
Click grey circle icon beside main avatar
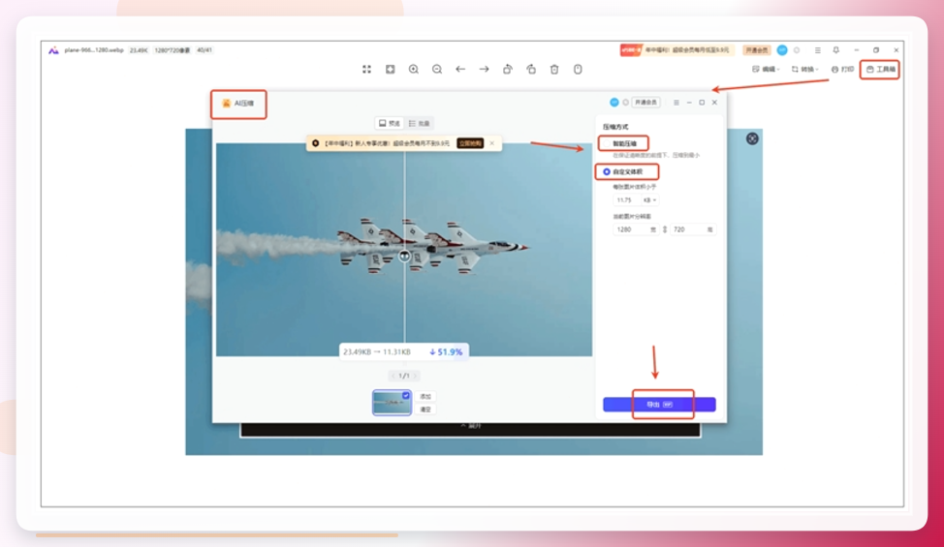pos(797,50)
